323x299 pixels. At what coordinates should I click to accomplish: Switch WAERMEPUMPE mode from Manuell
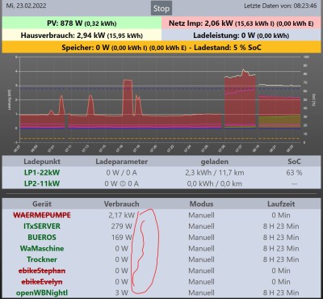point(201,215)
